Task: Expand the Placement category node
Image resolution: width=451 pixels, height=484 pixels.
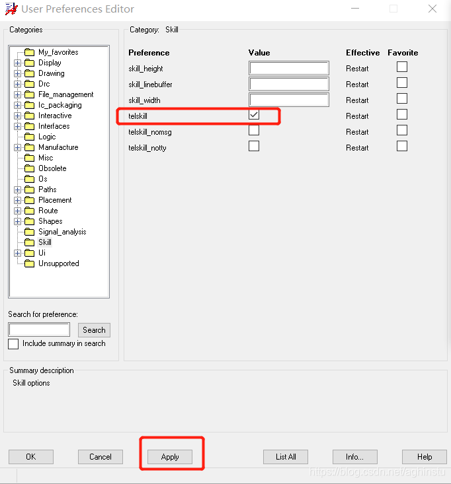Action: click(18, 200)
